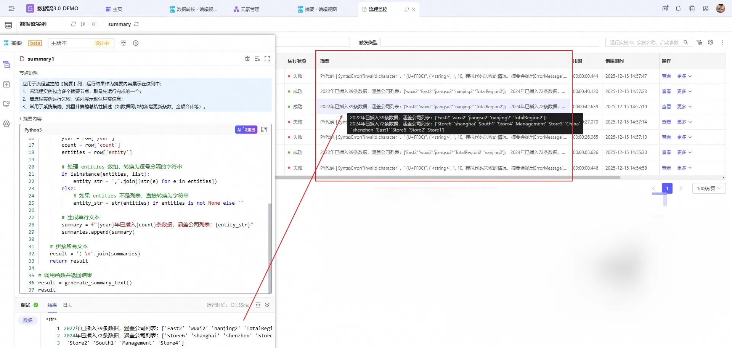The image size is (732, 348).
Task: Collapse the debug panel with double-chevron
Action: coord(267,305)
